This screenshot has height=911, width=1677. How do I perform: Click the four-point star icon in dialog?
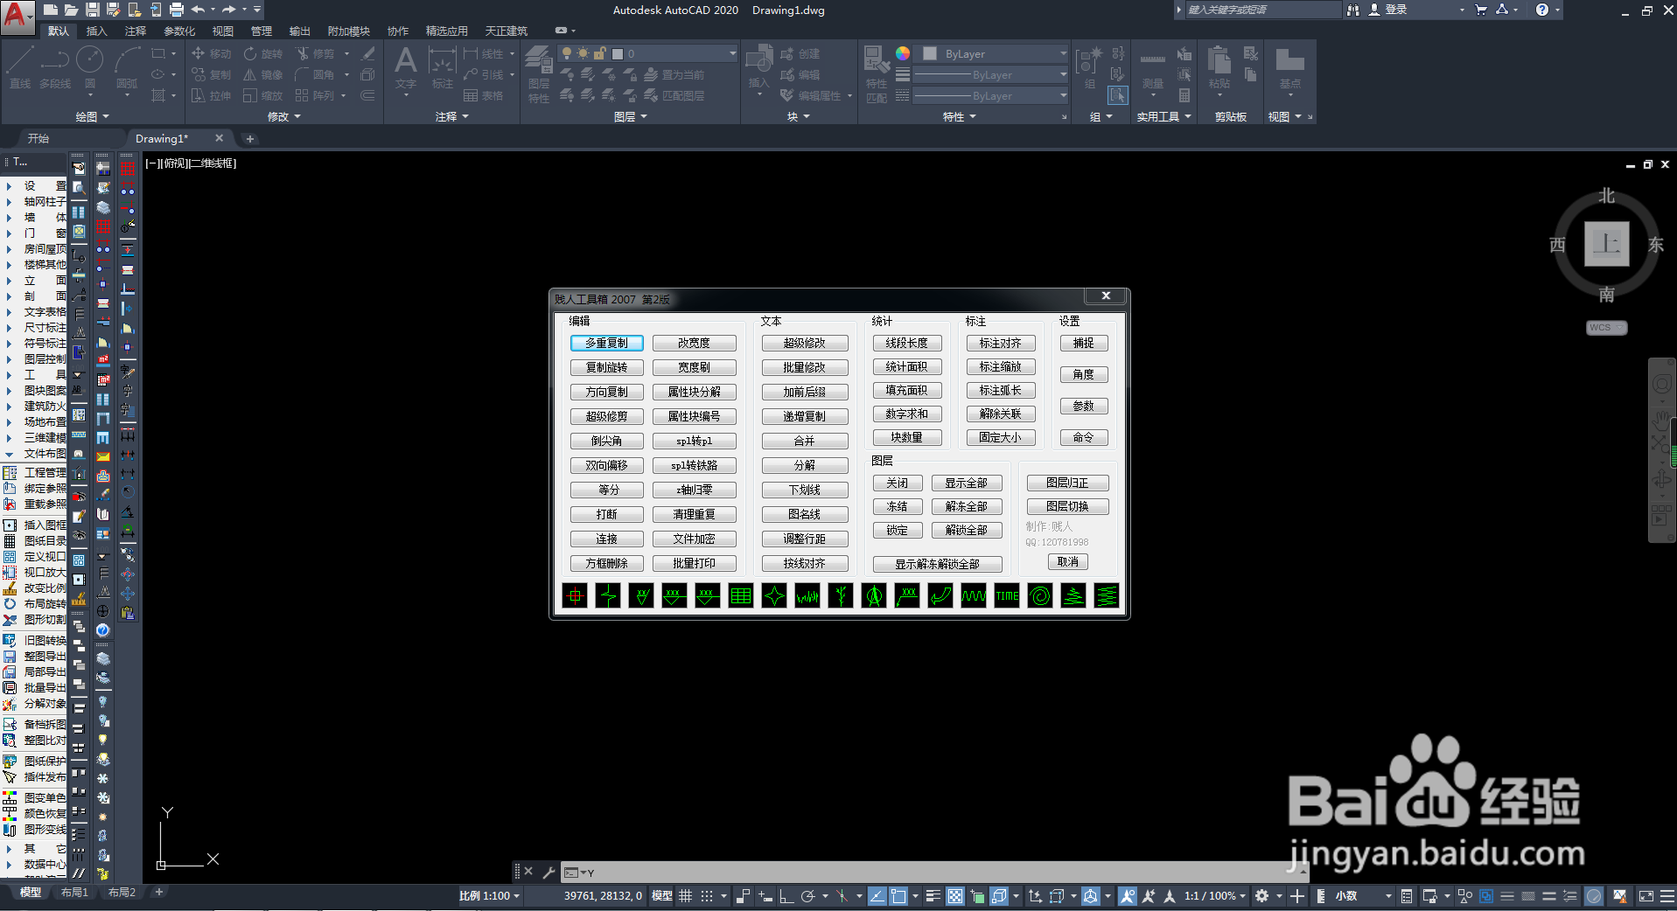click(x=774, y=596)
